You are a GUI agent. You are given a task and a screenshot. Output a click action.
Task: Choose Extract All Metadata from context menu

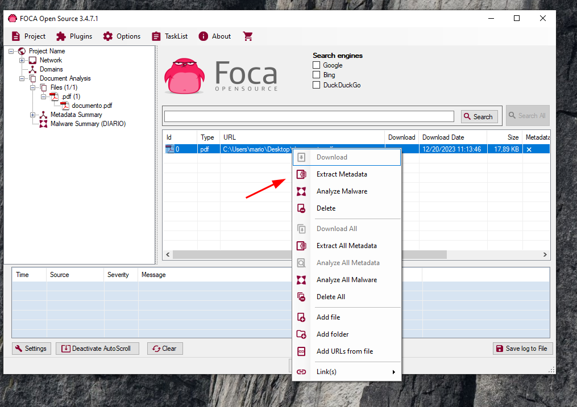[x=346, y=245]
